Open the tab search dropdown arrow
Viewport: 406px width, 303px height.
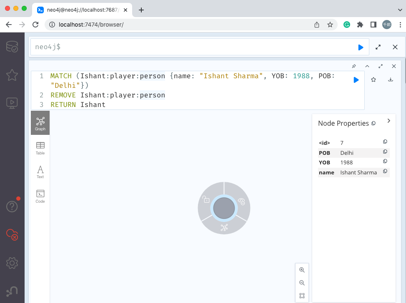coord(400,10)
